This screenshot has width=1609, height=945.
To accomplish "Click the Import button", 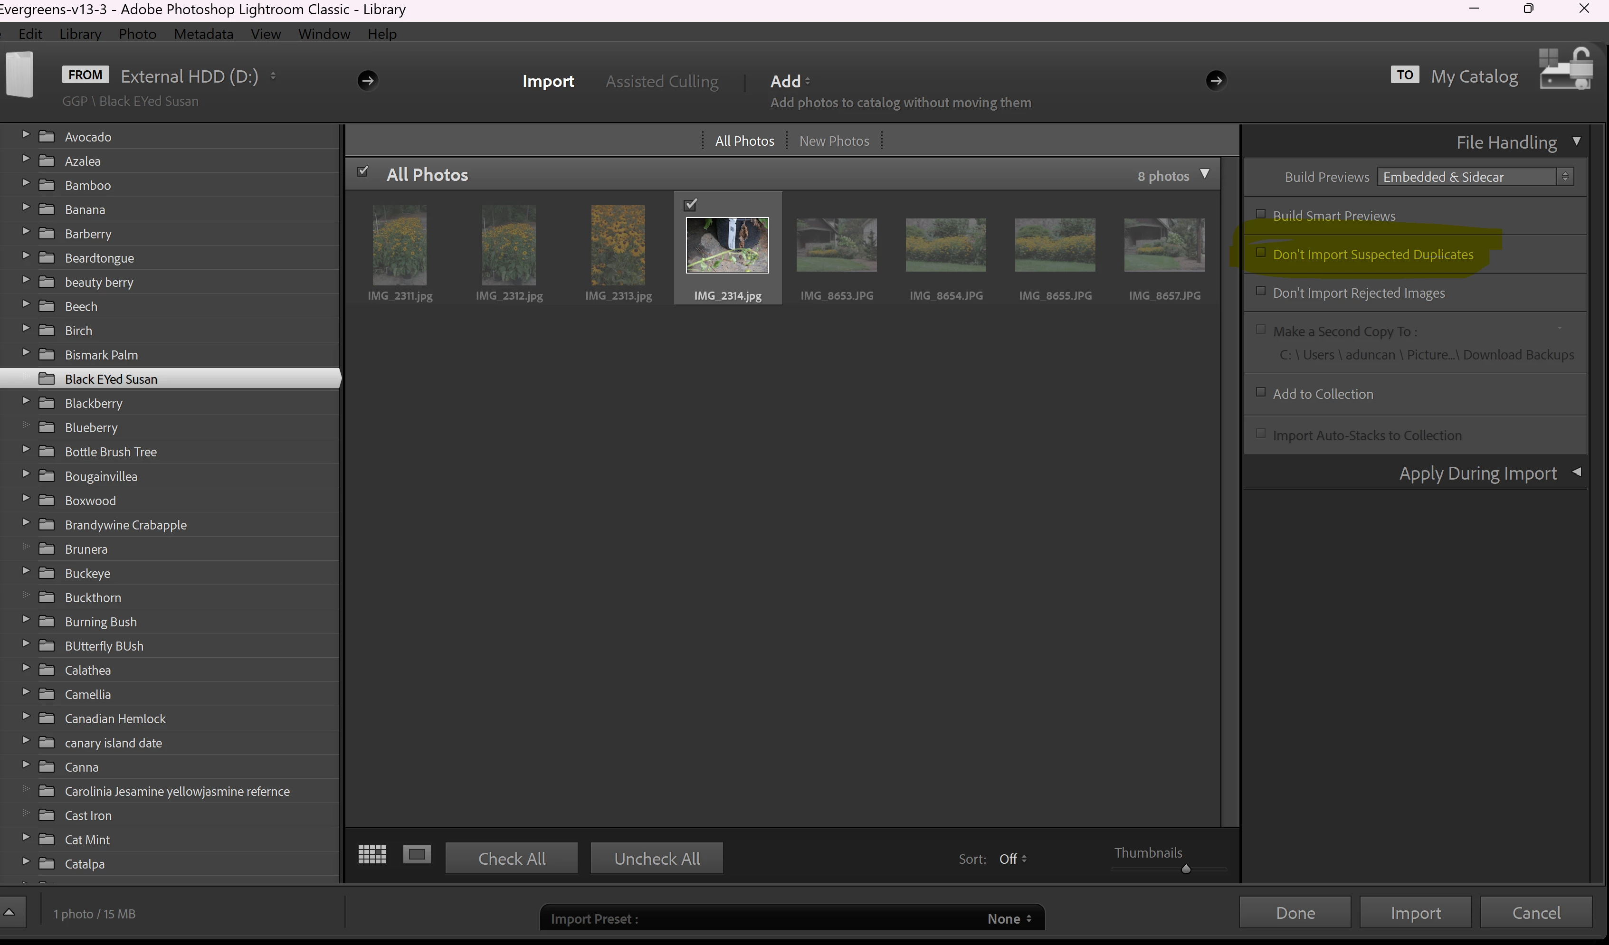I will pos(1416,913).
